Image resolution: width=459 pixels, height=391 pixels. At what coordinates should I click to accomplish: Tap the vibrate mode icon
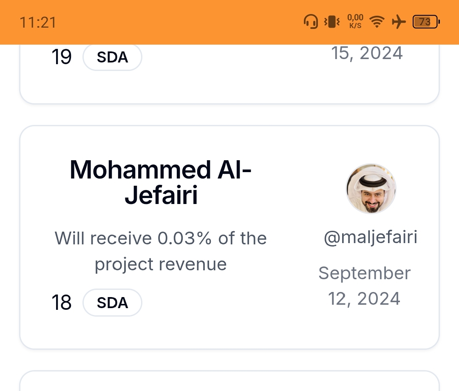[x=332, y=22]
